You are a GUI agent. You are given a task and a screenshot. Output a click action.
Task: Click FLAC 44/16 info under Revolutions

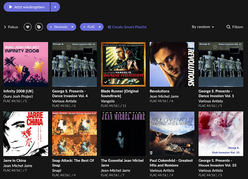[161, 101]
